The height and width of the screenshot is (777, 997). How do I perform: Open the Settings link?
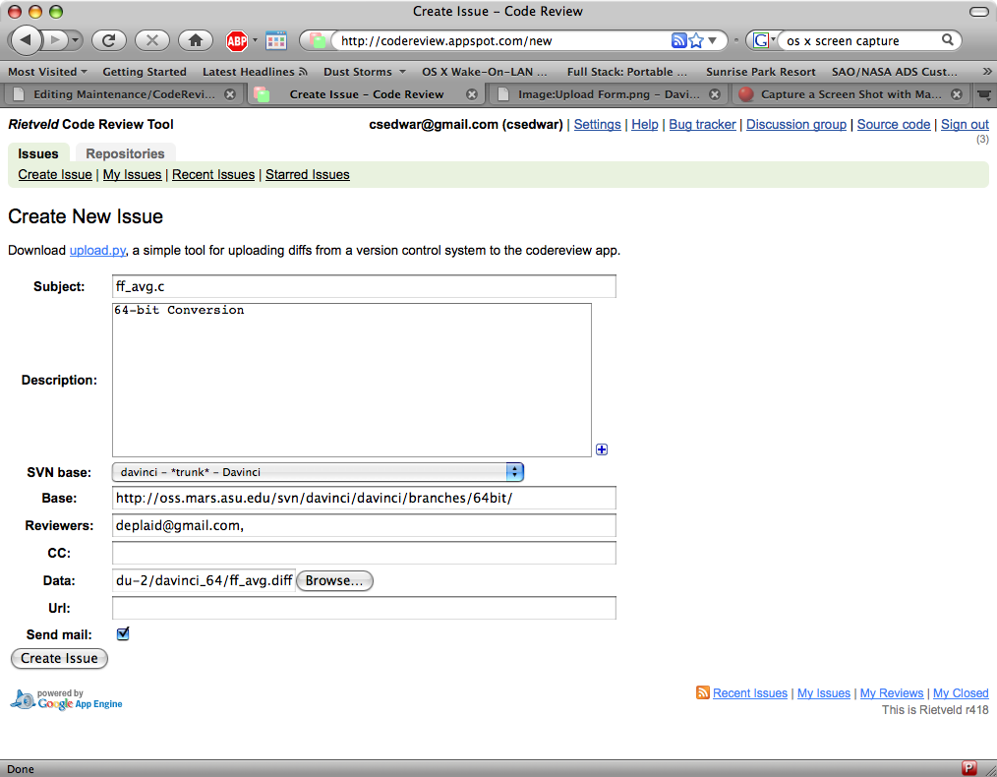point(597,125)
